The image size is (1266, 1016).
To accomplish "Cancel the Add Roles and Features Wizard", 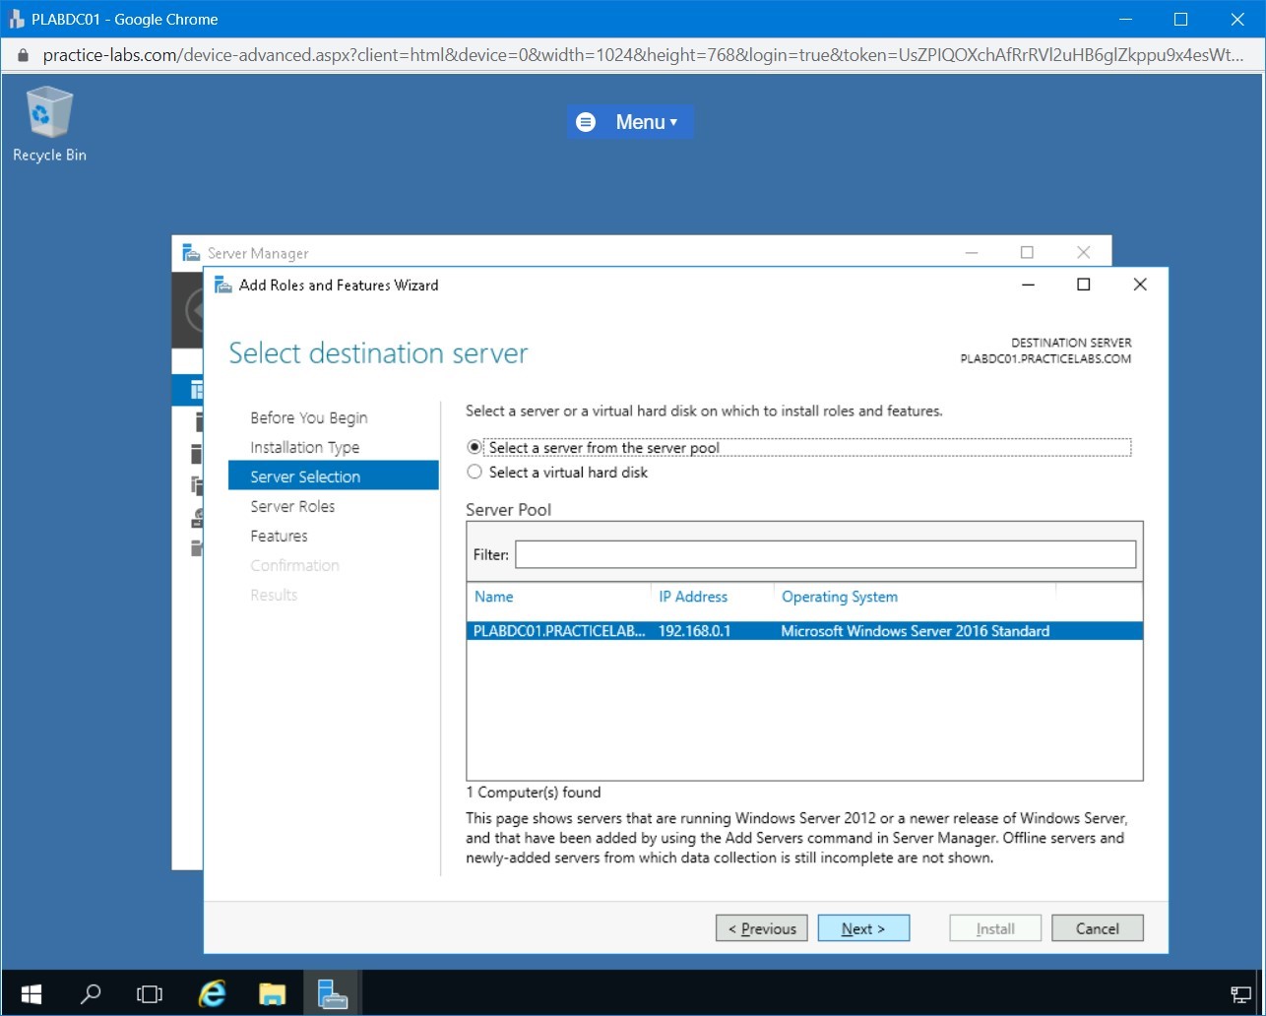I will 1098,928.
